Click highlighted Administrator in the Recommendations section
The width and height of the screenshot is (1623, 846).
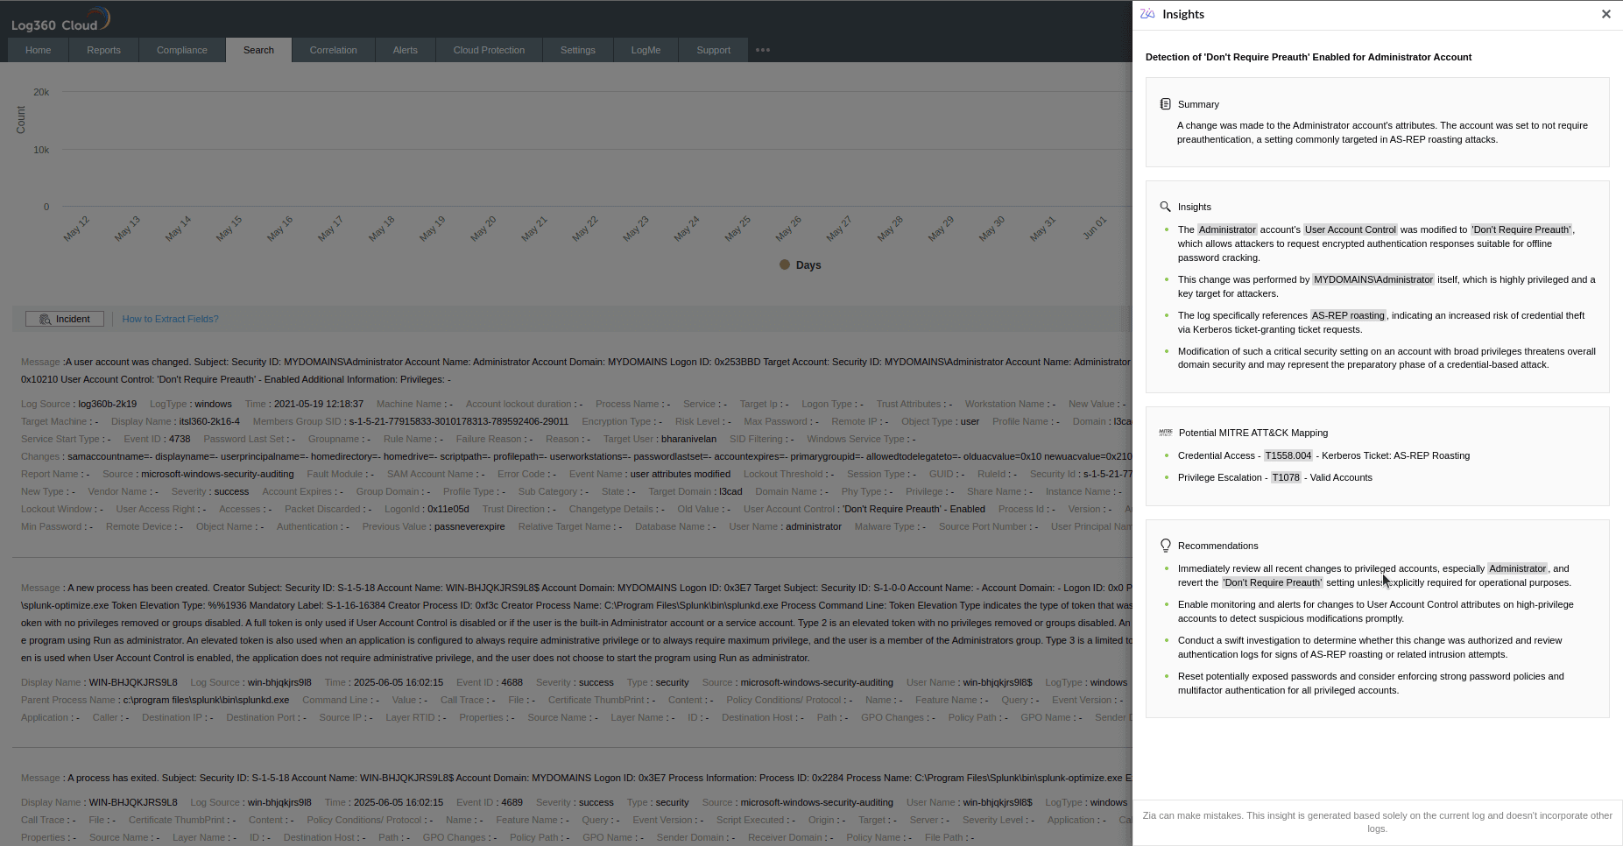coord(1518,568)
